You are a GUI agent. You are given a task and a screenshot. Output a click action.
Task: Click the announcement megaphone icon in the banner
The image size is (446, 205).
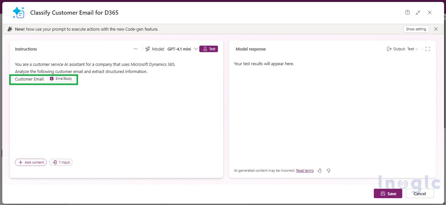tap(9, 29)
